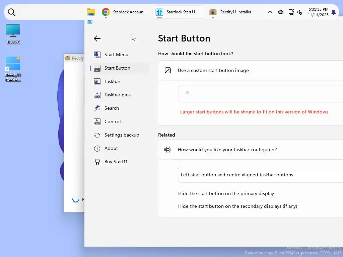Click the Control keyboard sidebar icon
The image size is (343, 257).
coord(97,122)
